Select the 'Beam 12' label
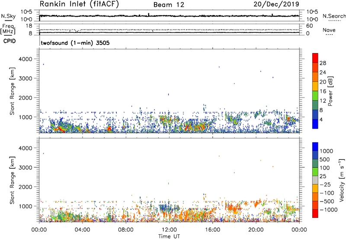The width and height of the screenshot is (346, 239). pyautogui.click(x=169, y=5)
